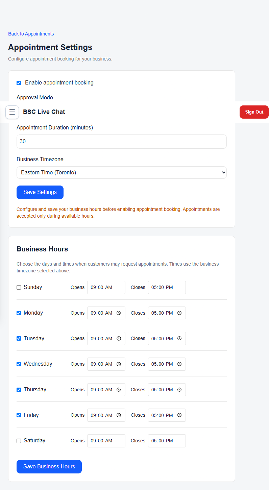Uncheck Wednesday business hours
The image size is (269, 490).
(x=19, y=364)
